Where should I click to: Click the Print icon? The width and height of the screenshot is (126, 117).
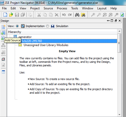[x=30, y=15]
